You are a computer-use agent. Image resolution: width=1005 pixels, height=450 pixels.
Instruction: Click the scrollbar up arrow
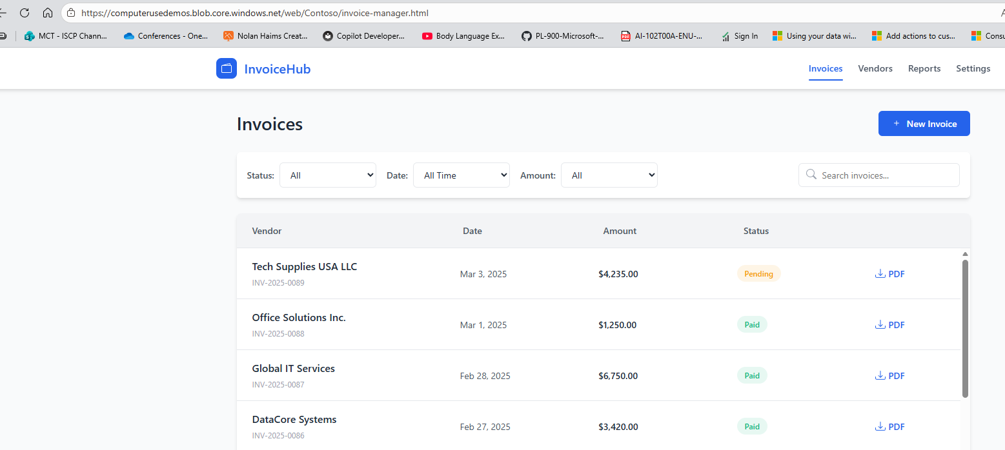coord(965,254)
